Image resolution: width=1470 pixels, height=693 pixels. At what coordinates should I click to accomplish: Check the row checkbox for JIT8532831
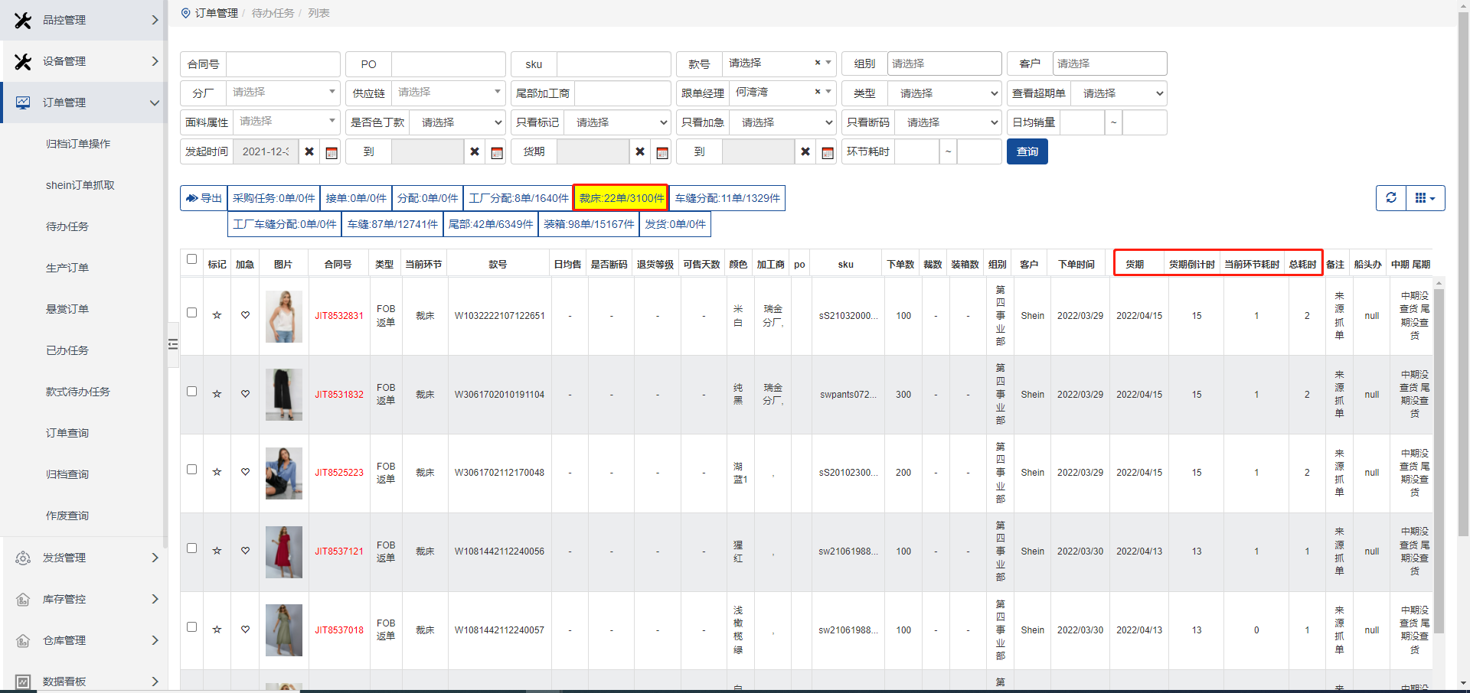tap(191, 312)
